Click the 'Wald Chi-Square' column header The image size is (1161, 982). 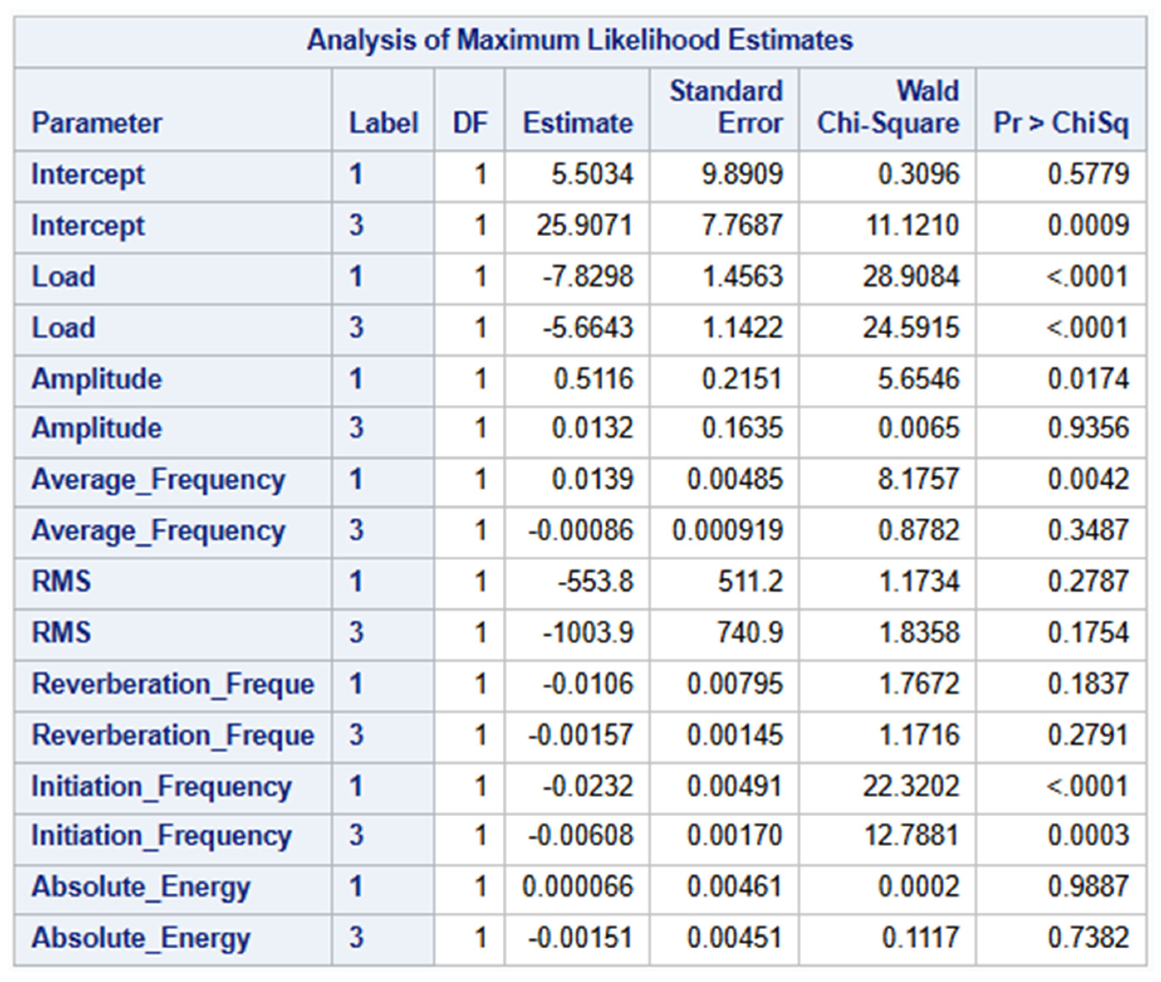point(888,107)
